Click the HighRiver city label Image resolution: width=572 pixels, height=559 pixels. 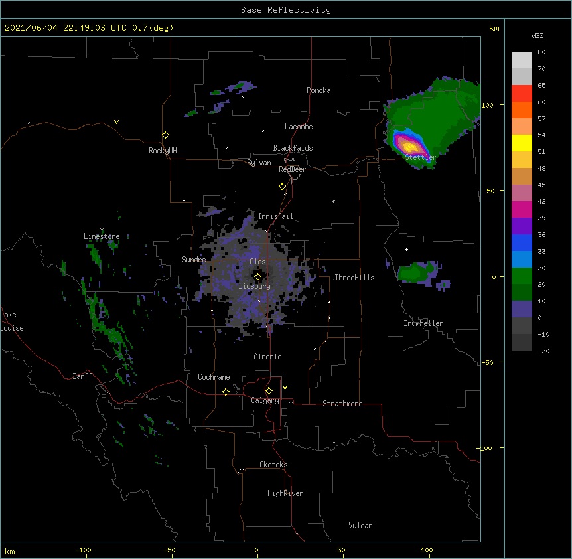pyautogui.click(x=285, y=493)
